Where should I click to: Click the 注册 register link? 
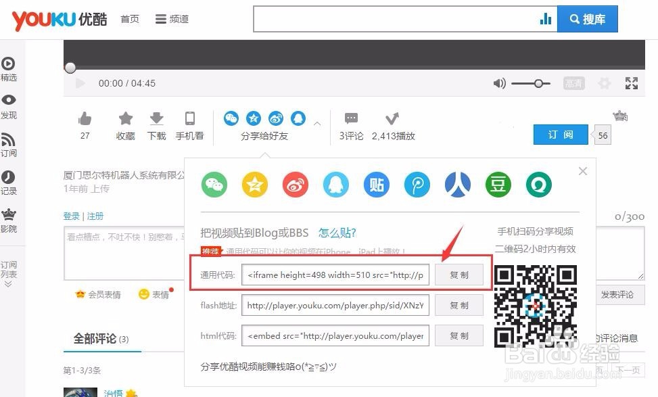[95, 216]
